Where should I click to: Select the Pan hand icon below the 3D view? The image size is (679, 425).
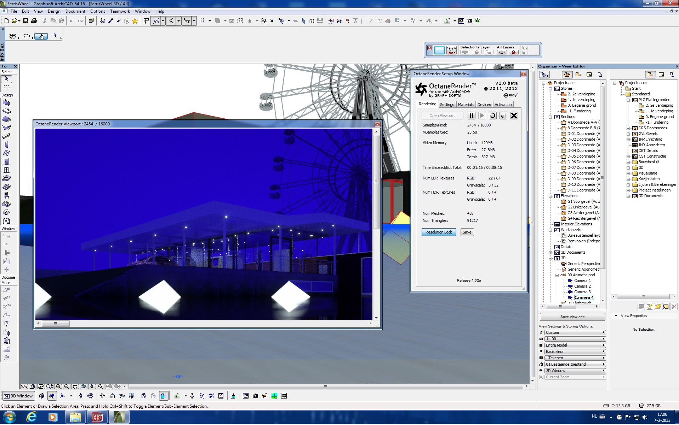click(x=75, y=386)
